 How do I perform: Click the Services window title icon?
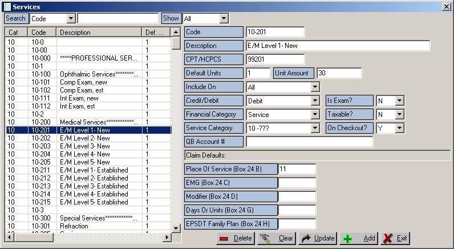pos(6,6)
